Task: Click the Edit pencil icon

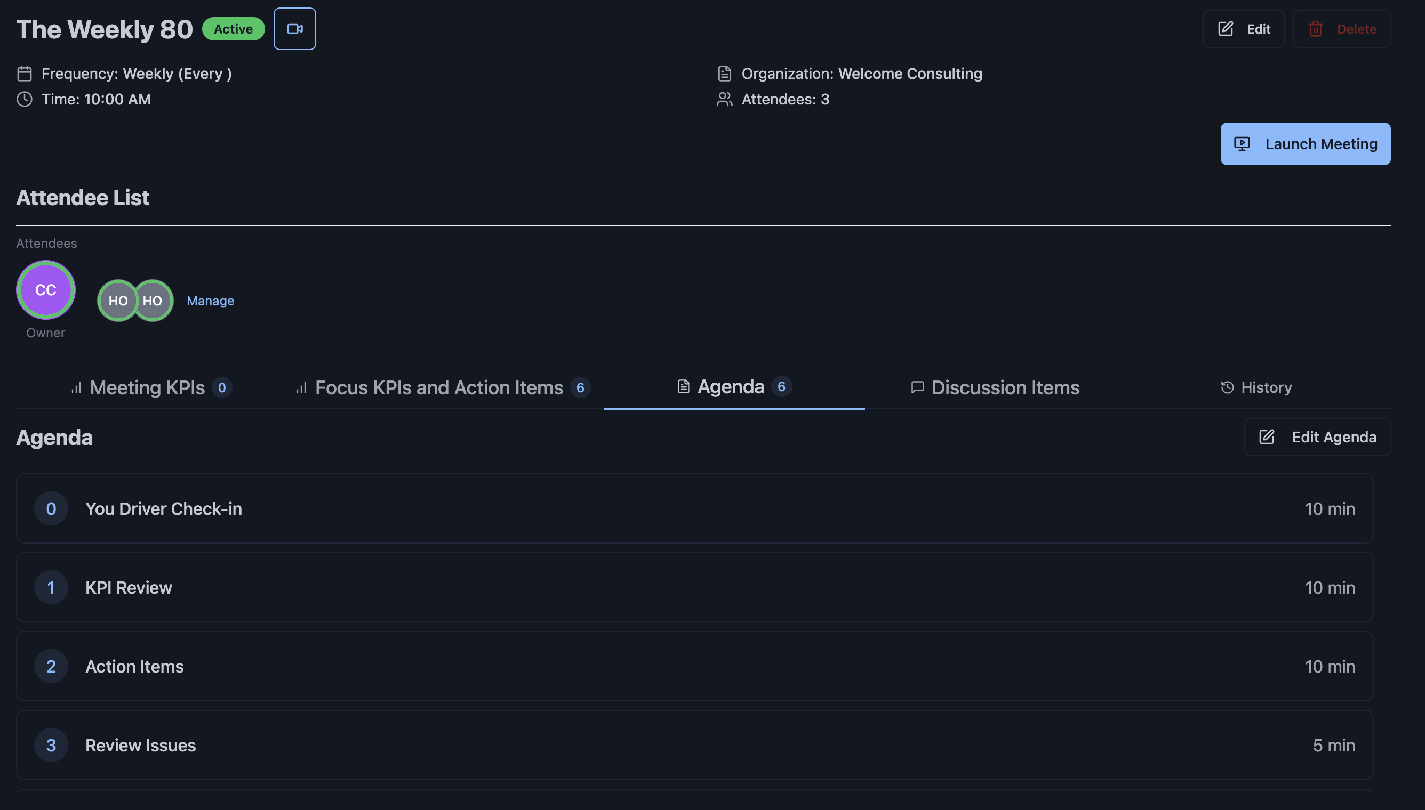Action: [x=1225, y=29]
